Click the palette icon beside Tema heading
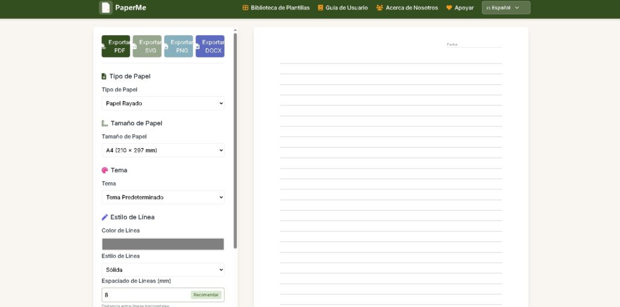Image resolution: width=620 pixels, height=307 pixels. click(x=105, y=170)
